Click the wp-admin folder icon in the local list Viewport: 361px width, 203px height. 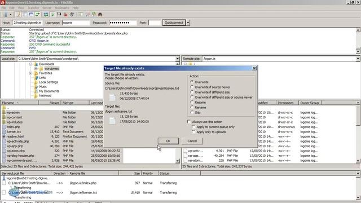4,113
